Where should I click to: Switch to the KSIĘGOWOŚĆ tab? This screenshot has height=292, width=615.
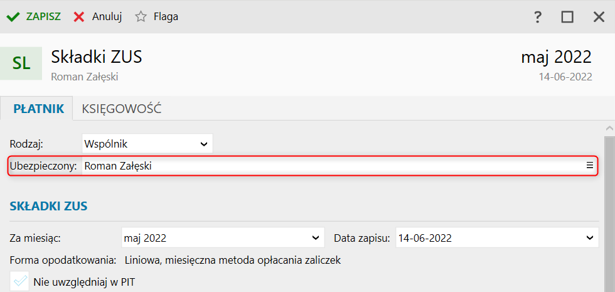122,109
